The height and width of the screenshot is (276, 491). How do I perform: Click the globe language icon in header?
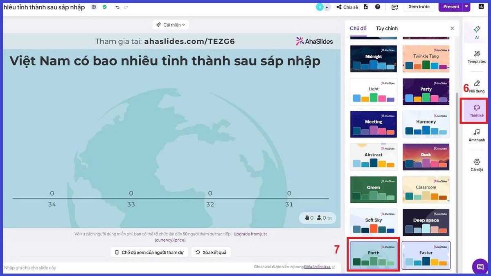[94, 7]
